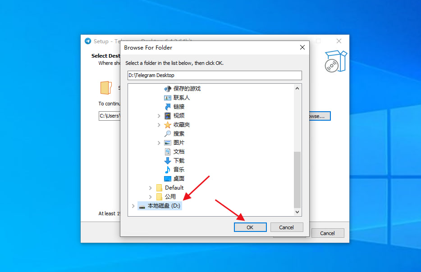The image size is (421, 272).
Task: Select the Default folder label
Action: (x=174, y=187)
